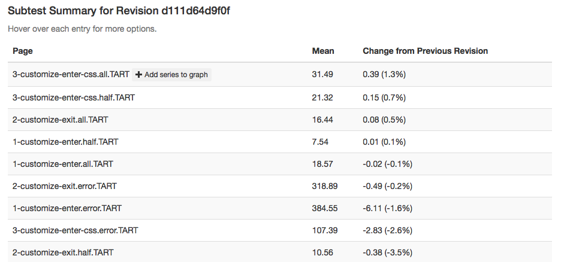Click the Mean column header
The width and height of the screenshot is (561, 262).
point(323,51)
